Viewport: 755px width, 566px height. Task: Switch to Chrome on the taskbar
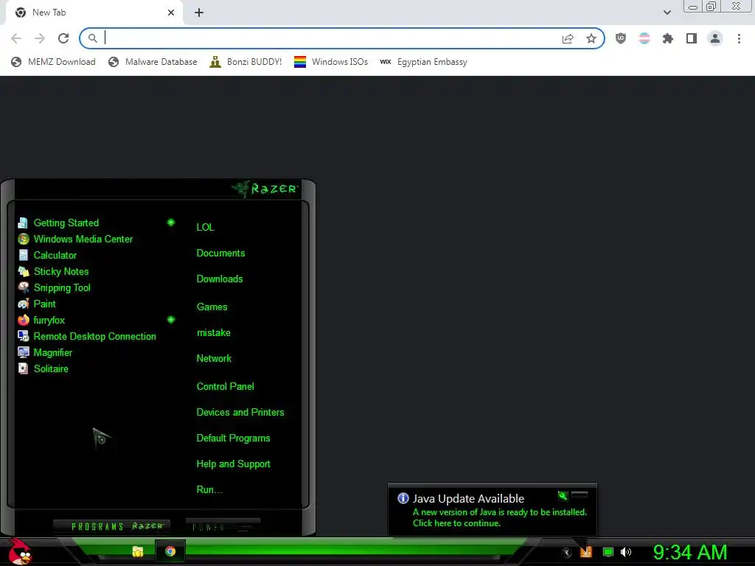(170, 551)
